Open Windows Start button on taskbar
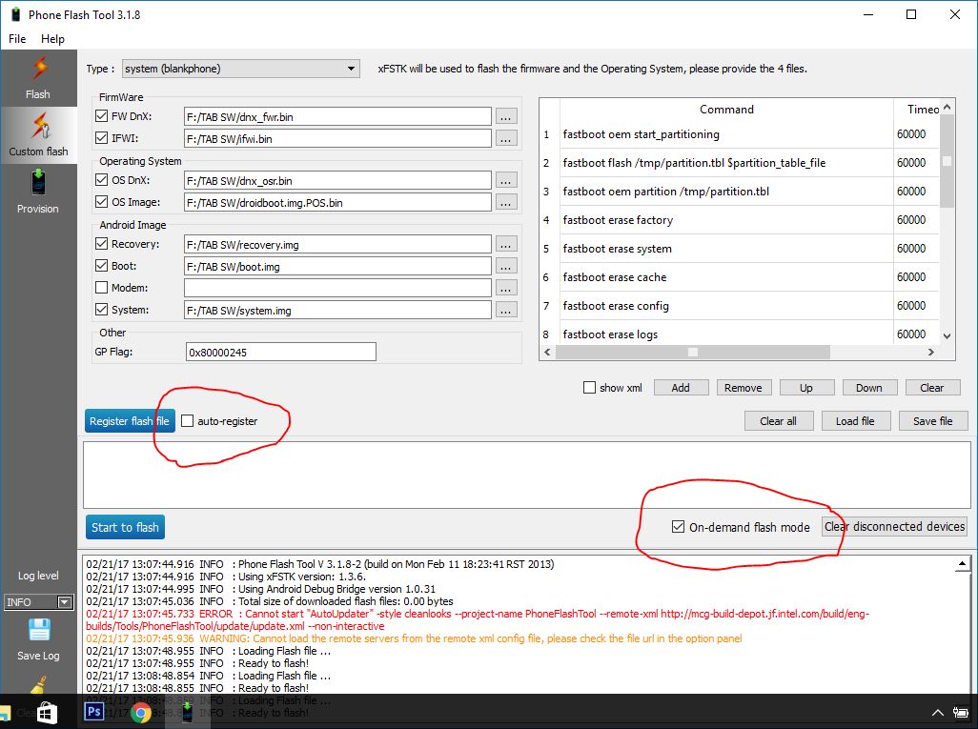 tap(48, 712)
